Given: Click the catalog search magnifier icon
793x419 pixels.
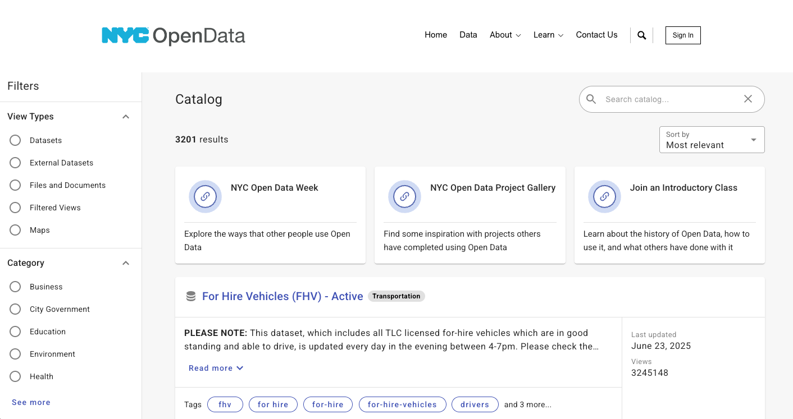Looking at the screenshot, I should pos(591,99).
